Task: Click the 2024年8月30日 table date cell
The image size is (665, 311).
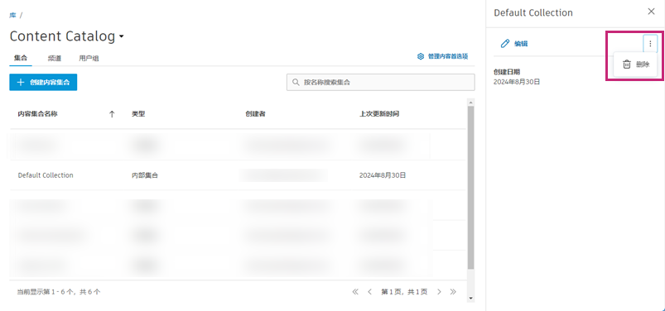Action: (383, 175)
